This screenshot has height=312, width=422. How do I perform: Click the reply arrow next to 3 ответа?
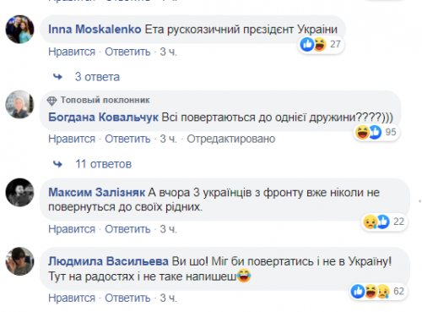point(58,77)
